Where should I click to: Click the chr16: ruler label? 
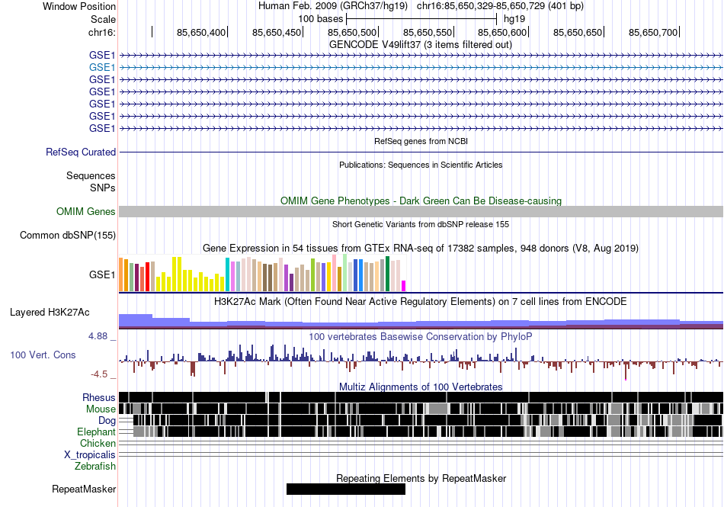click(x=102, y=32)
